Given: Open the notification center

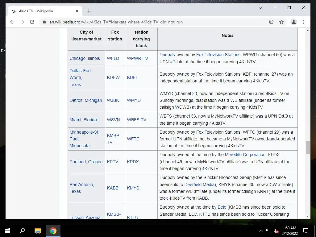Looking at the screenshot, I should click(306, 231).
